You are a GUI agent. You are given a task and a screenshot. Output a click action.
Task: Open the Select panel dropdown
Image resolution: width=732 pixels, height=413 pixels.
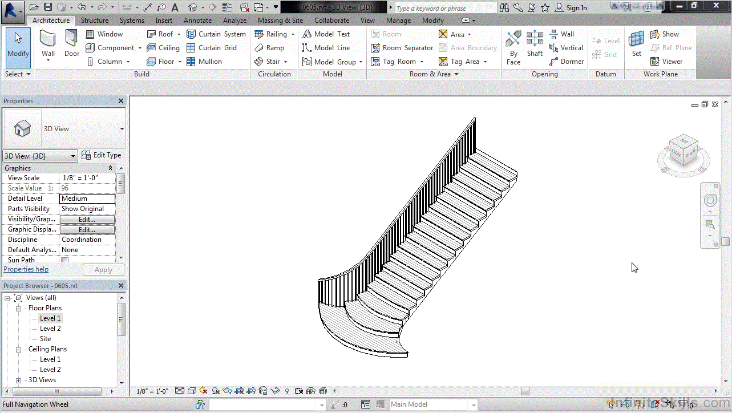point(18,74)
